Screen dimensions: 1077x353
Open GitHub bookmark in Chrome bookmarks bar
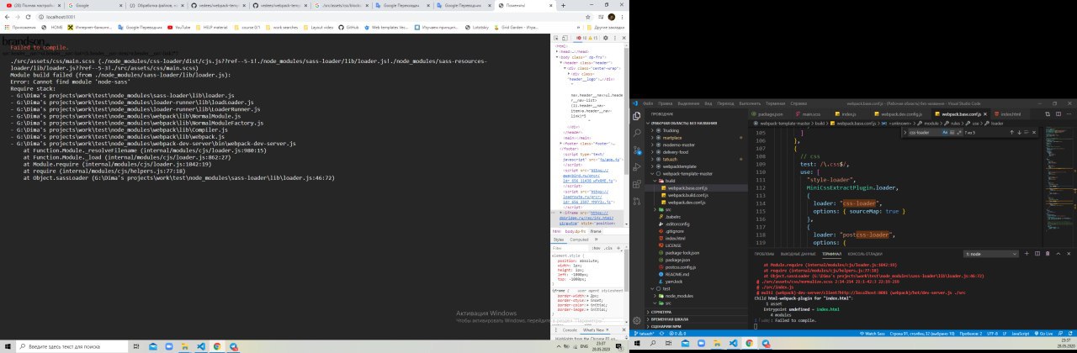click(349, 27)
